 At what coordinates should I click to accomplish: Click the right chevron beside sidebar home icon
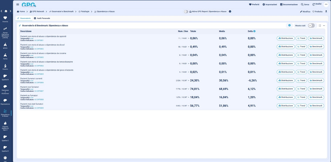tap(10, 11)
